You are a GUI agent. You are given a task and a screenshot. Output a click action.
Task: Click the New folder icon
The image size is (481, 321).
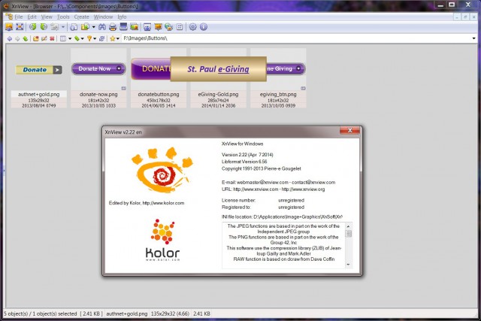(x=36, y=38)
